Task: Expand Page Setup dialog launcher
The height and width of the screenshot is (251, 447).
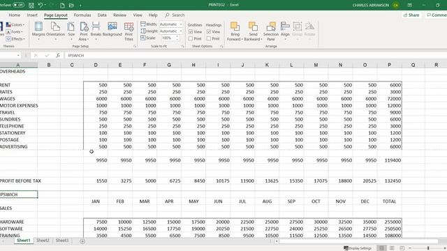Action: point(135,46)
